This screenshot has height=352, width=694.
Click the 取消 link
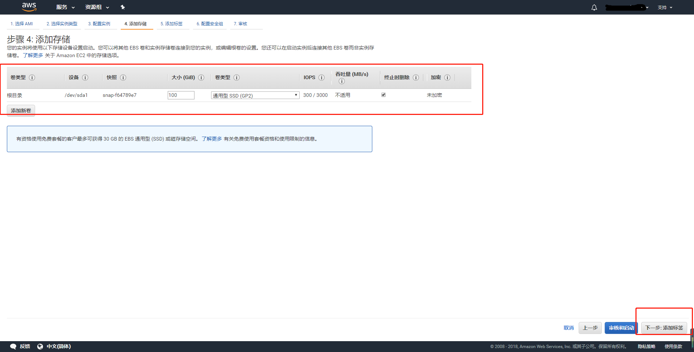click(x=569, y=328)
